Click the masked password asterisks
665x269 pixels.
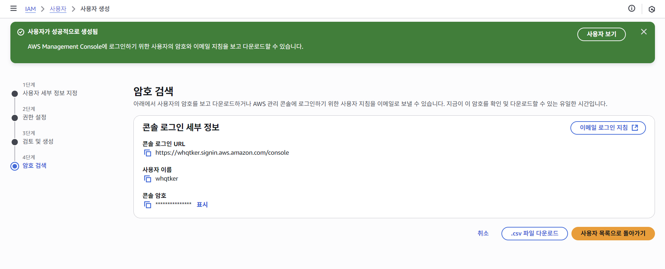173,204
